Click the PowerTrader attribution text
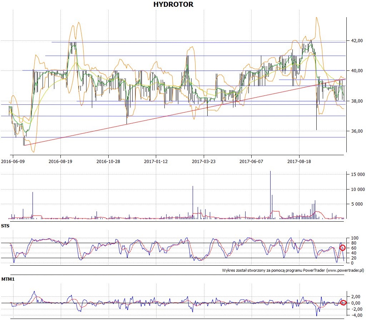The height and width of the screenshot is (320, 366). point(293,271)
